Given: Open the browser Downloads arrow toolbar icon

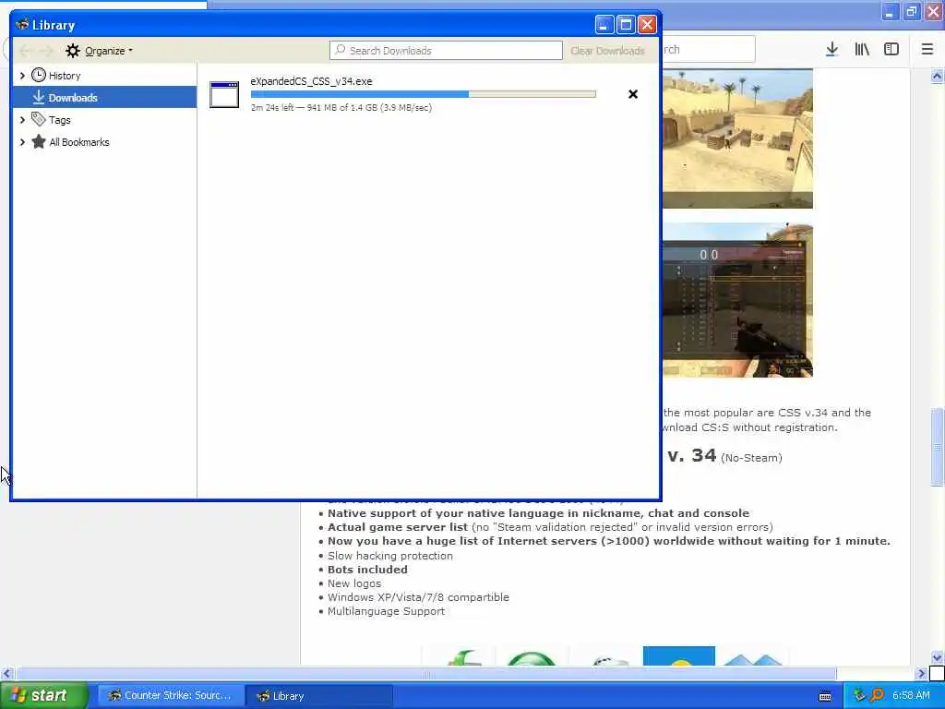Looking at the screenshot, I should point(831,50).
